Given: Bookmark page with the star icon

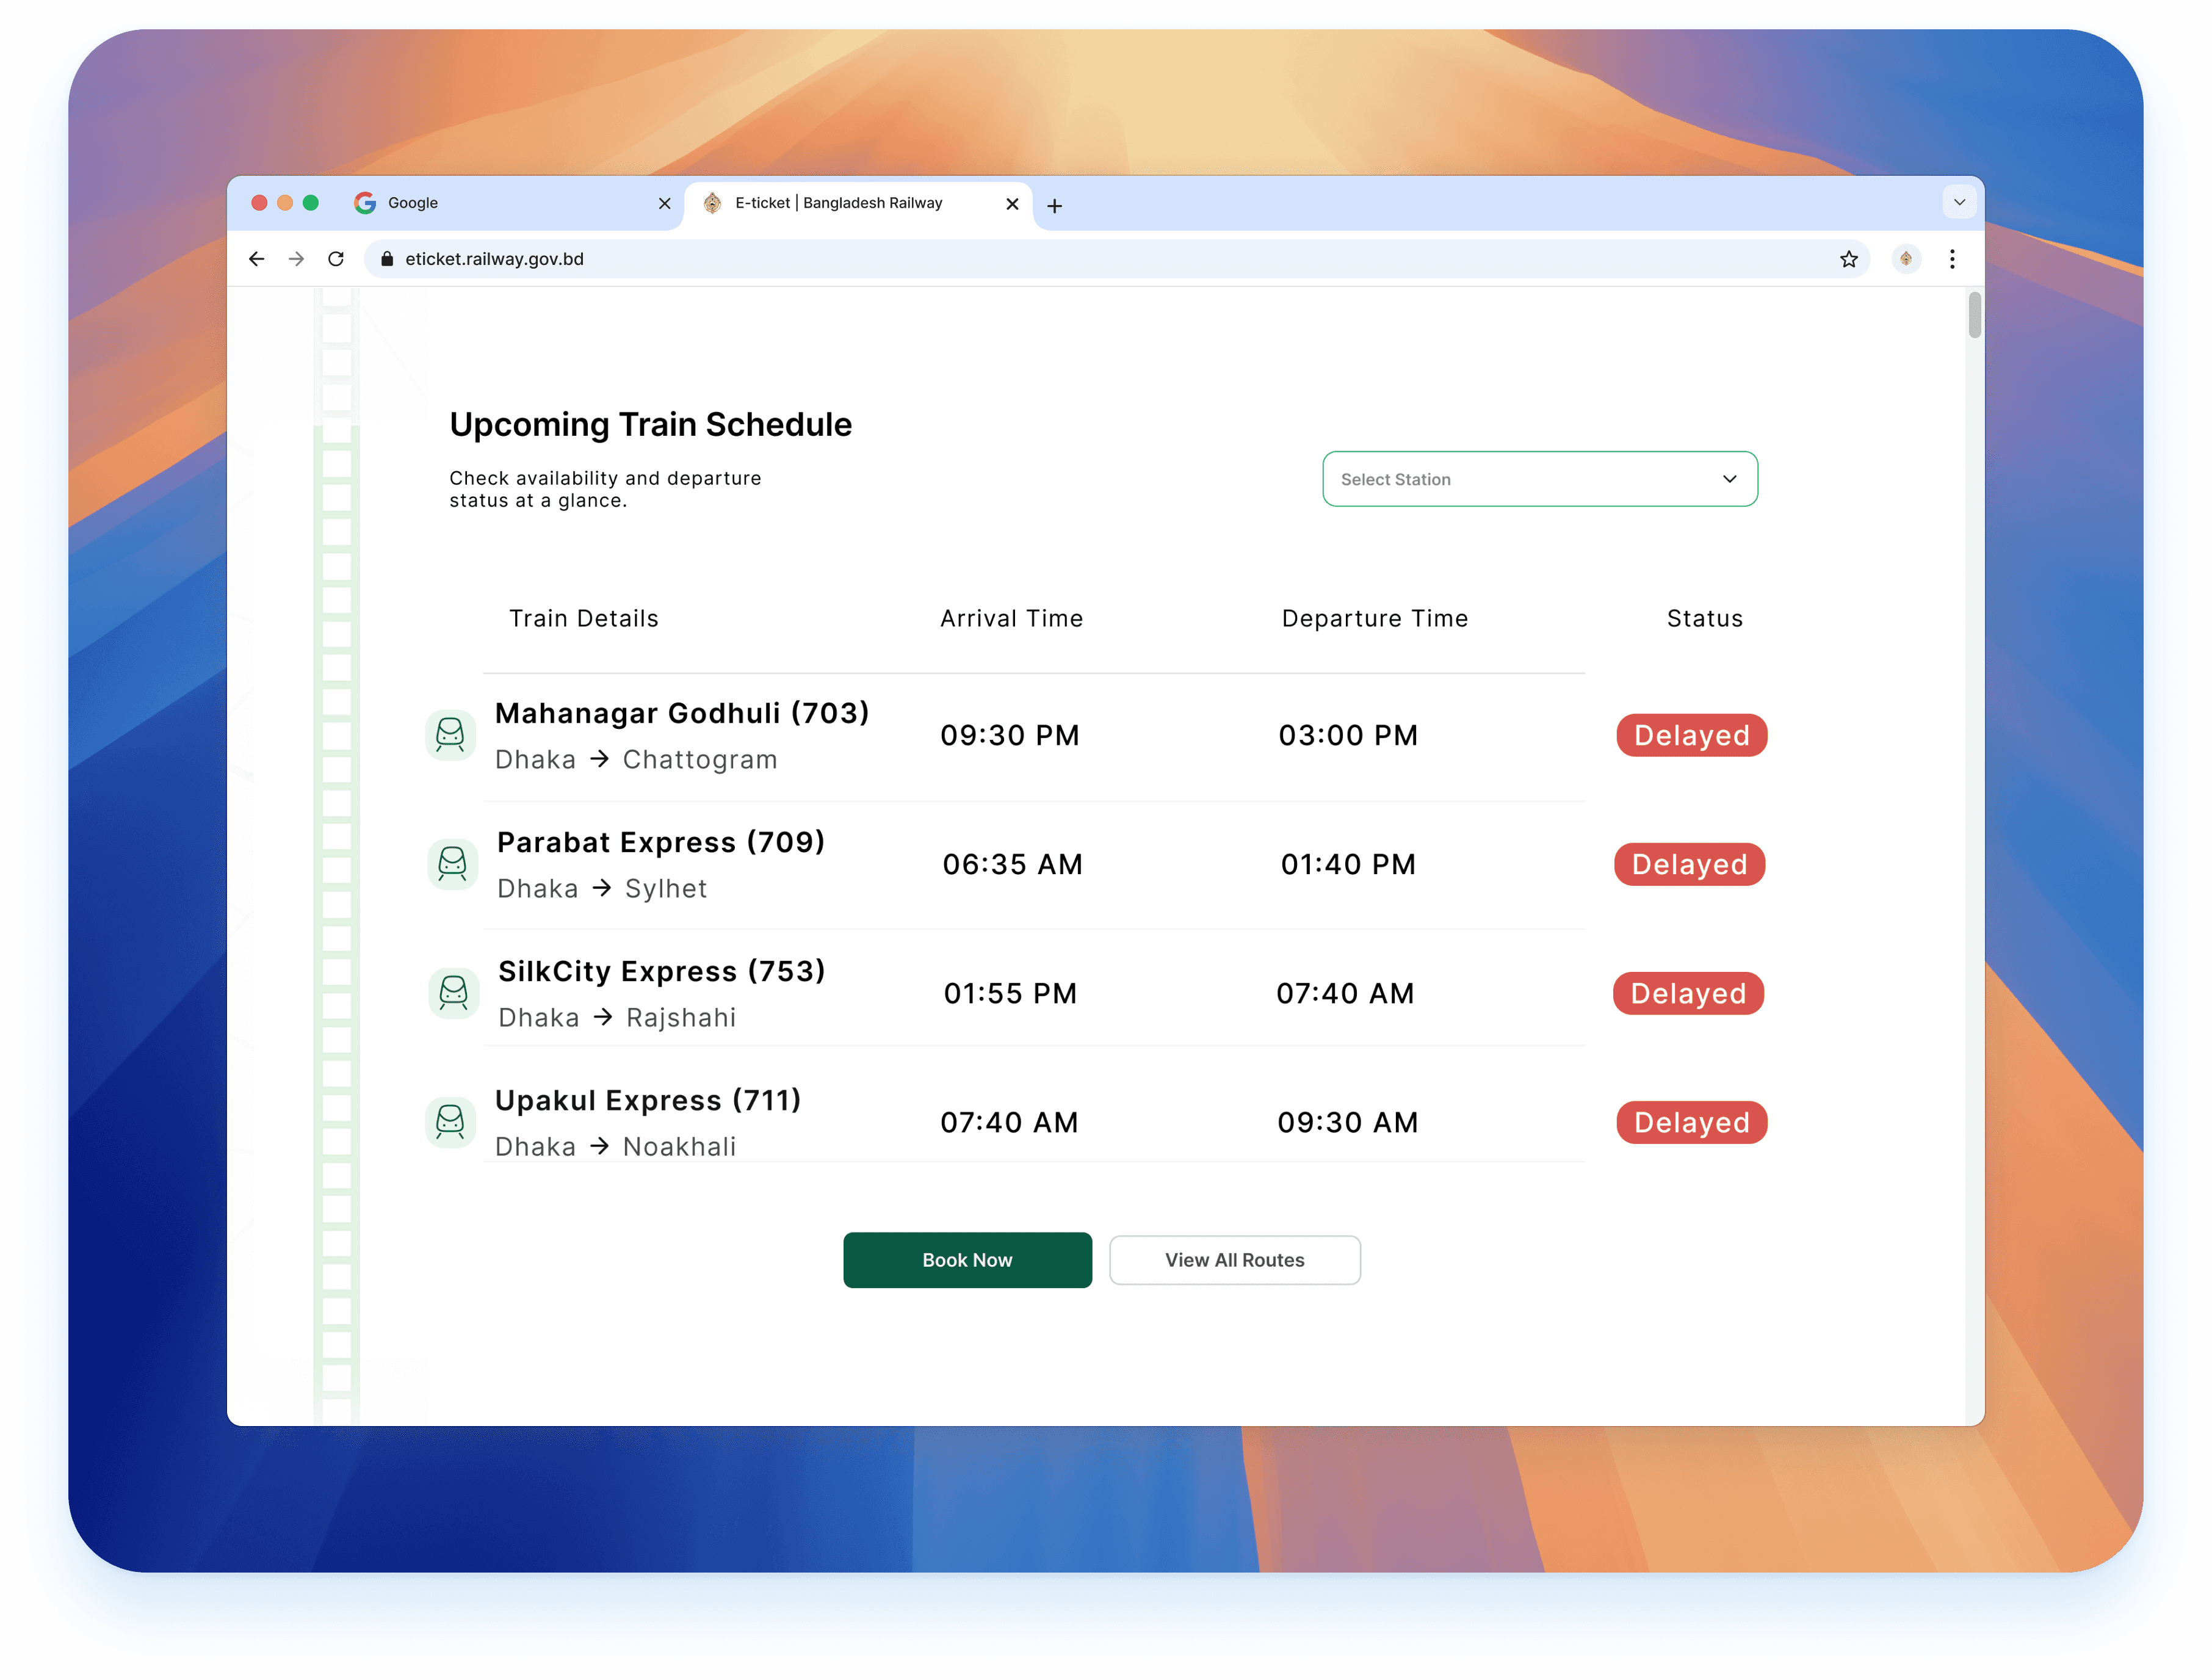Looking at the screenshot, I should tap(1848, 259).
